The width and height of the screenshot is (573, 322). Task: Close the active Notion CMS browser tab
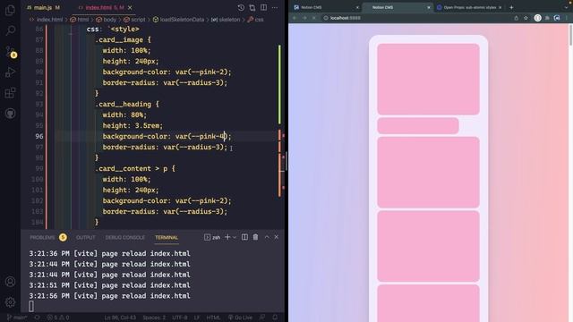point(429,7)
